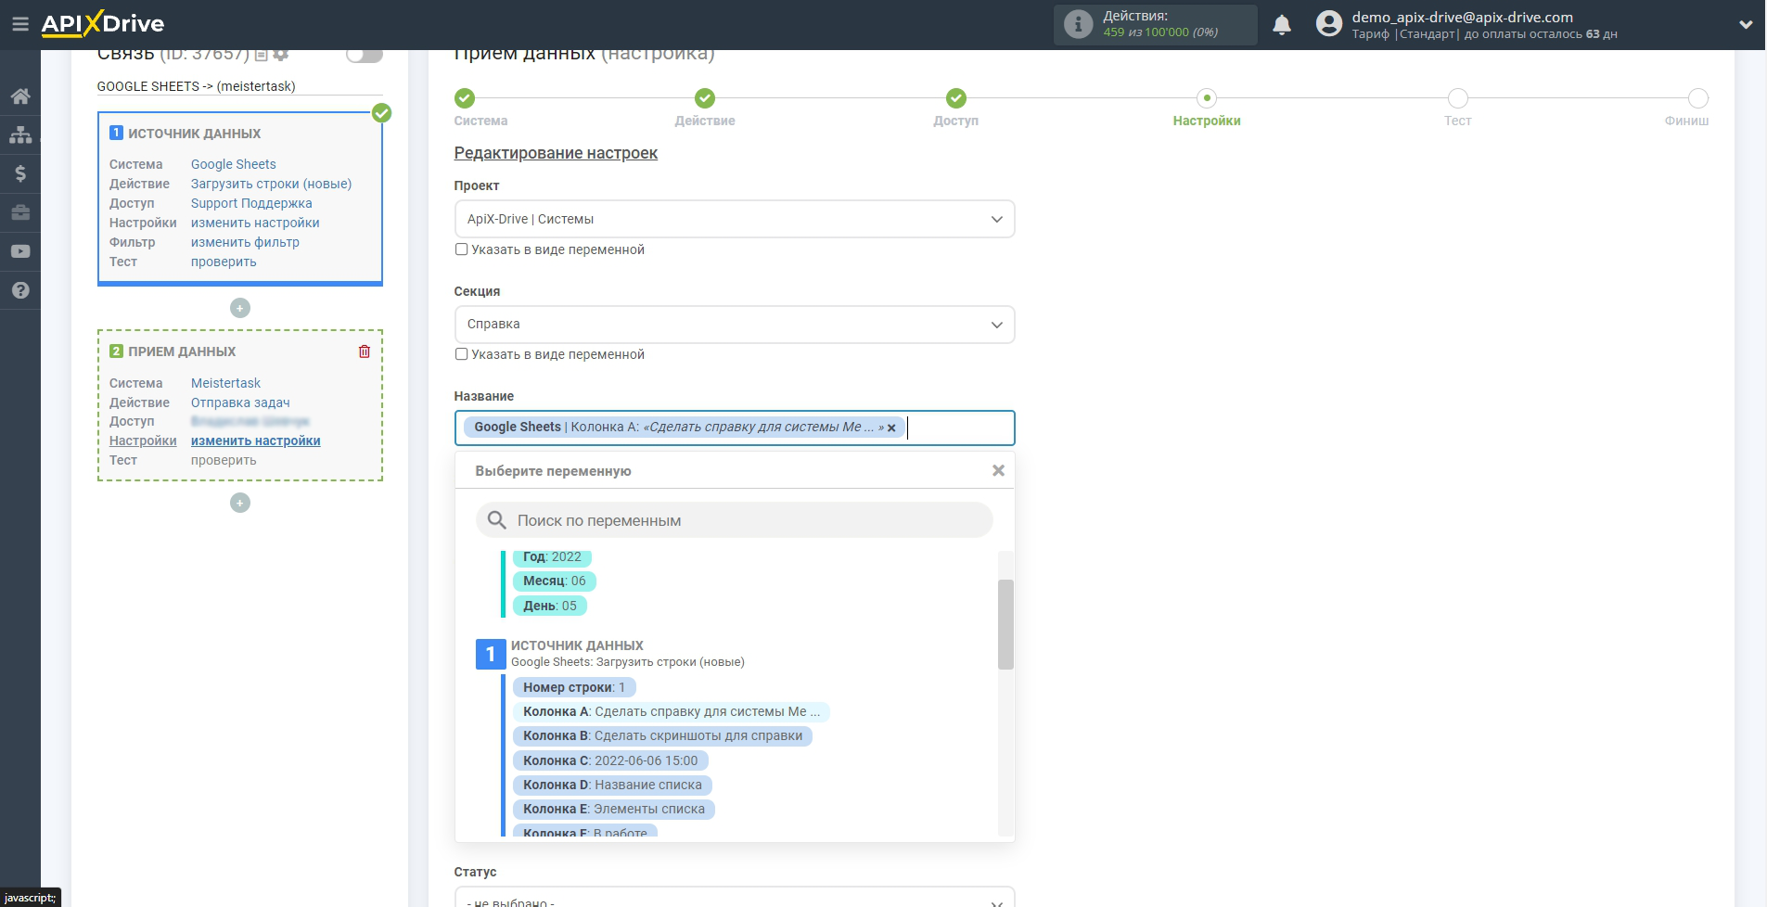Image resolution: width=1767 pixels, height=907 pixels.
Task: Click the account email text
Action: [x=1462, y=17]
